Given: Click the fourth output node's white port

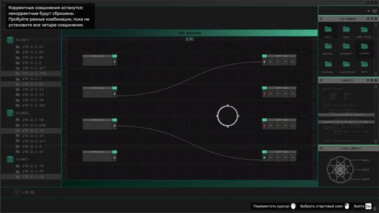Looking at the screenshot, I should coord(114,158).
